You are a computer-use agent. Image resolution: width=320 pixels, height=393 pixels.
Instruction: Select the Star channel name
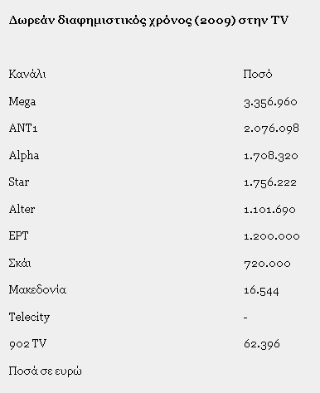point(19,182)
